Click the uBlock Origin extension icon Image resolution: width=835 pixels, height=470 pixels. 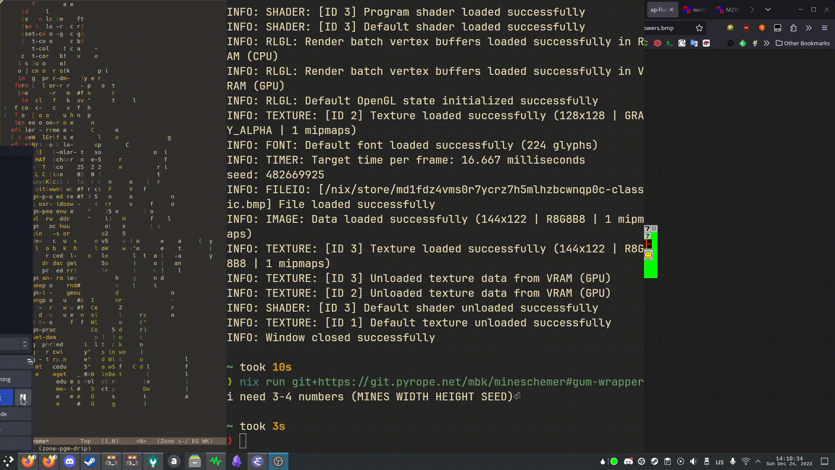pyautogui.click(x=746, y=28)
